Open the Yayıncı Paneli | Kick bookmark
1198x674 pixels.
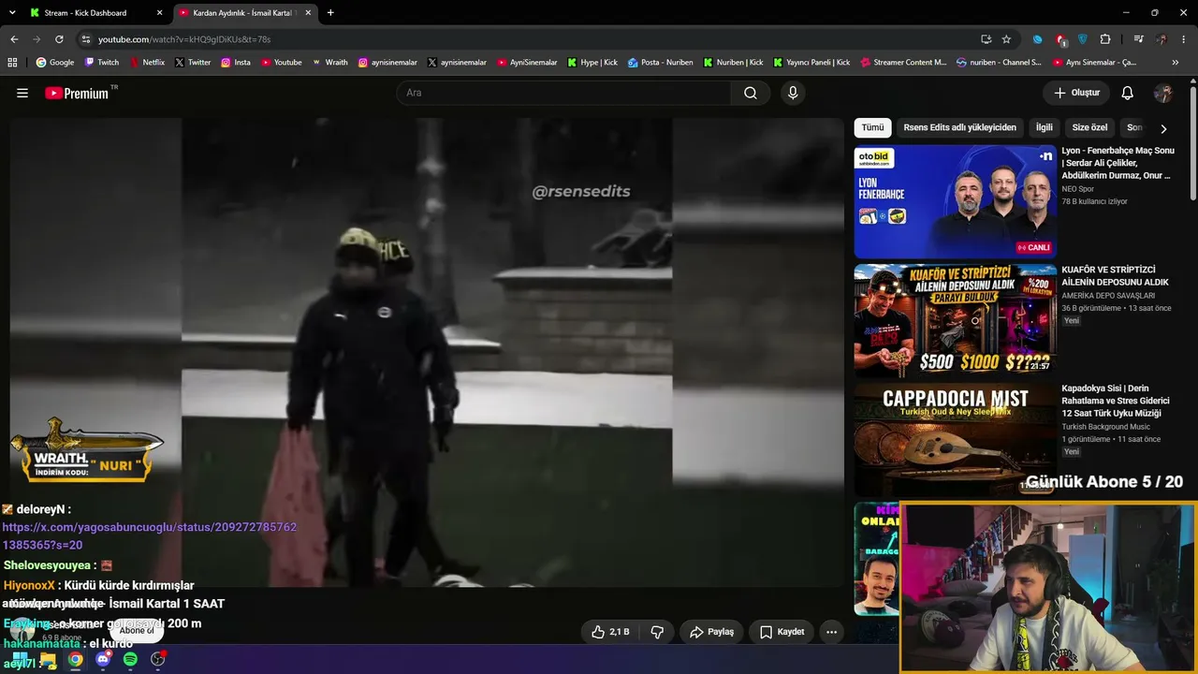[x=811, y=63]
